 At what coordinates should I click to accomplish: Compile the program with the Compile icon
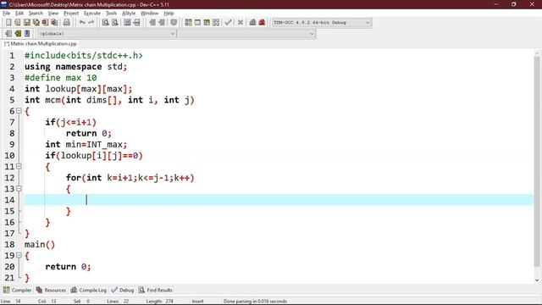click(188, 23)
